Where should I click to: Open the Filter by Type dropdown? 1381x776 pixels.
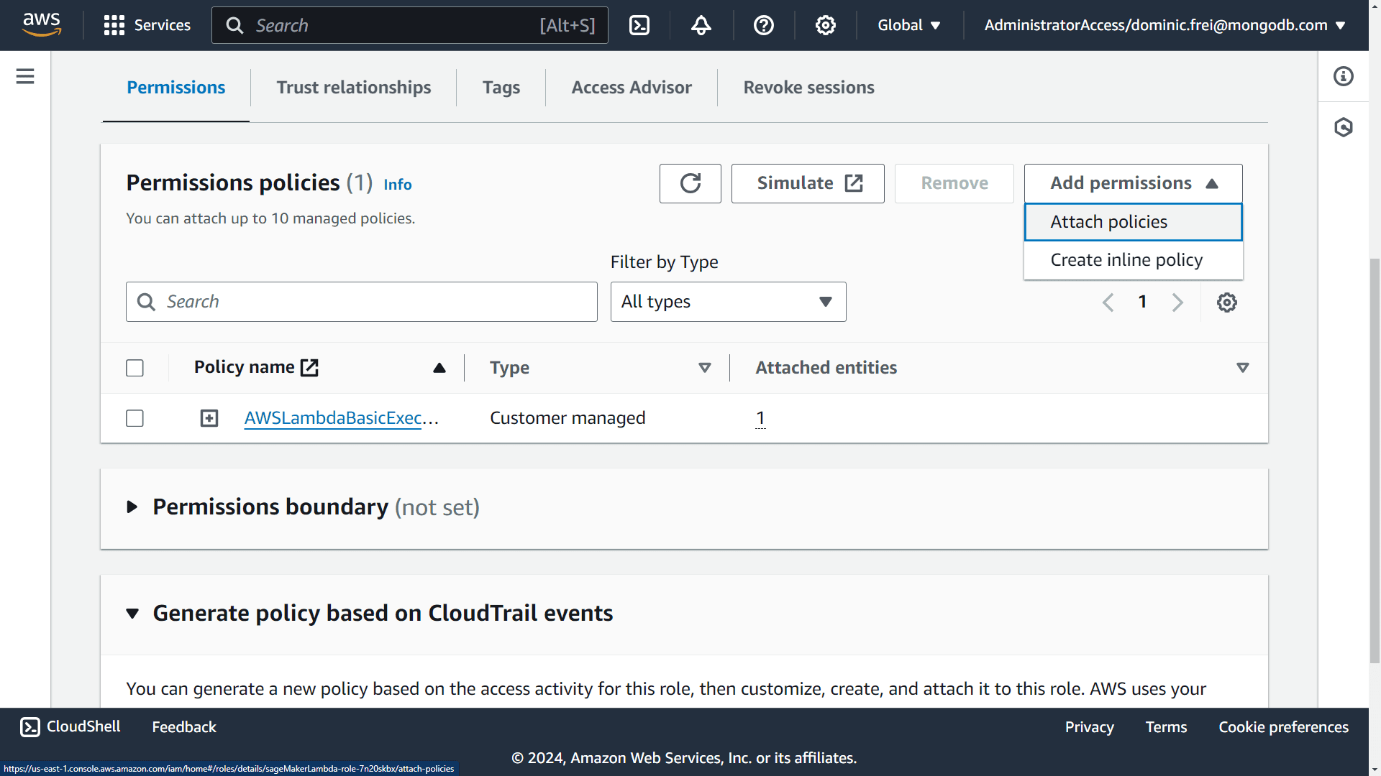pos(727,301)
